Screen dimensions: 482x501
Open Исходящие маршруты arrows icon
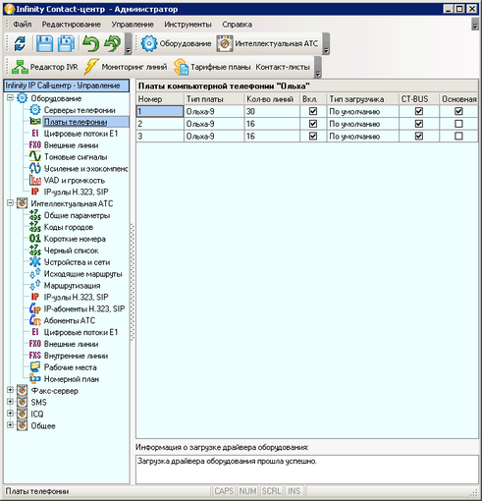click(x=35, y=274)
